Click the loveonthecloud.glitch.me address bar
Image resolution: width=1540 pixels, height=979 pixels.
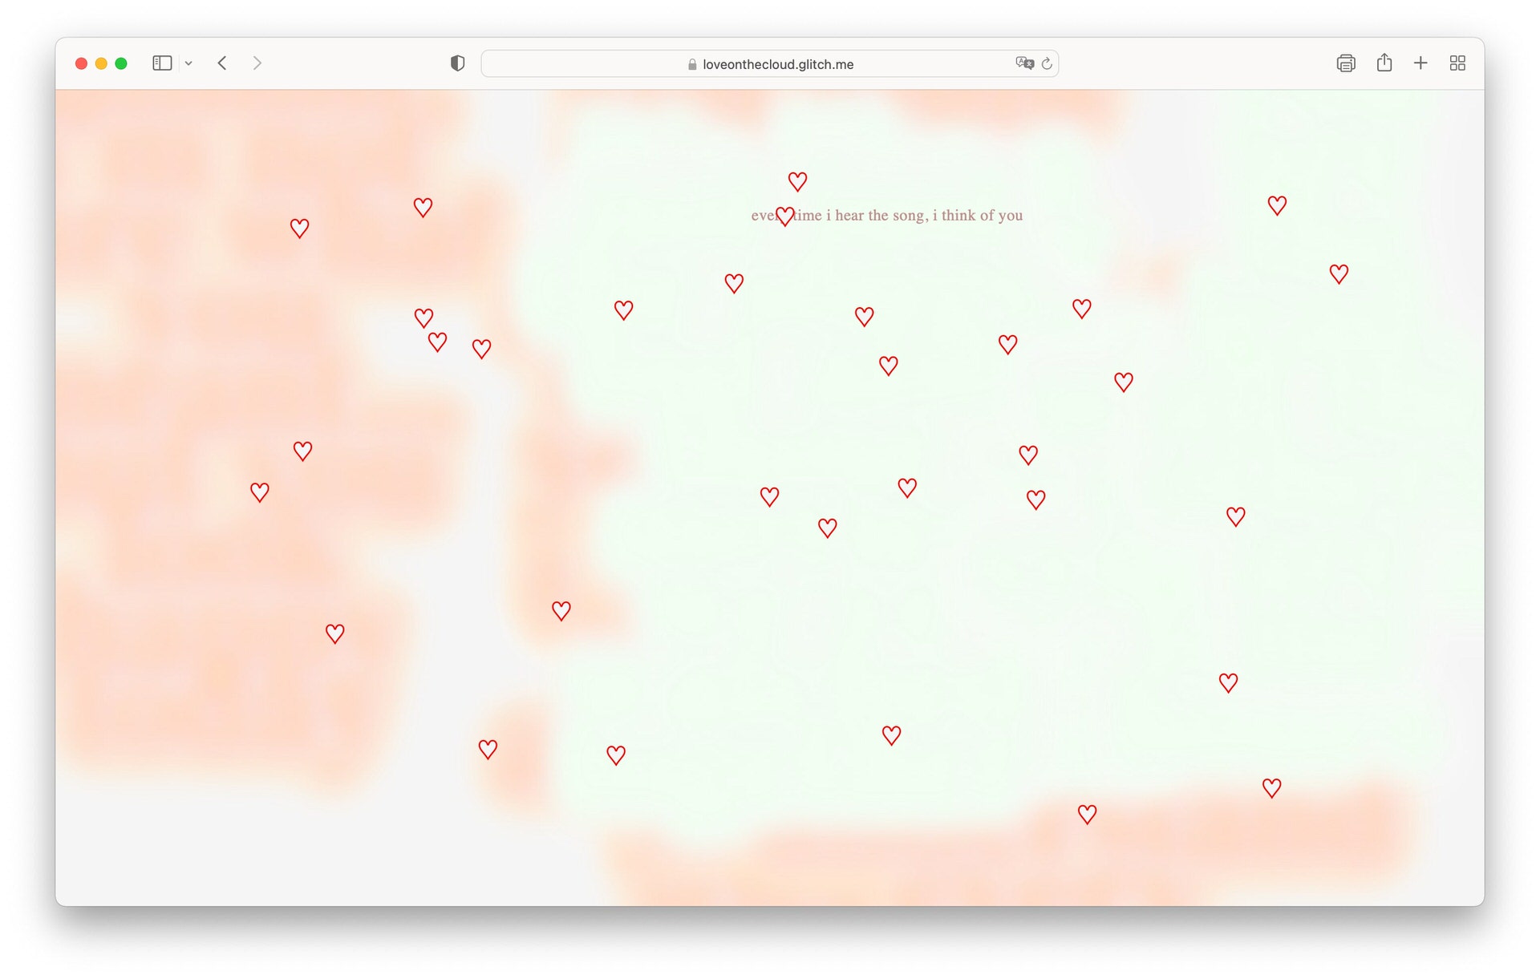pos(777,64)
